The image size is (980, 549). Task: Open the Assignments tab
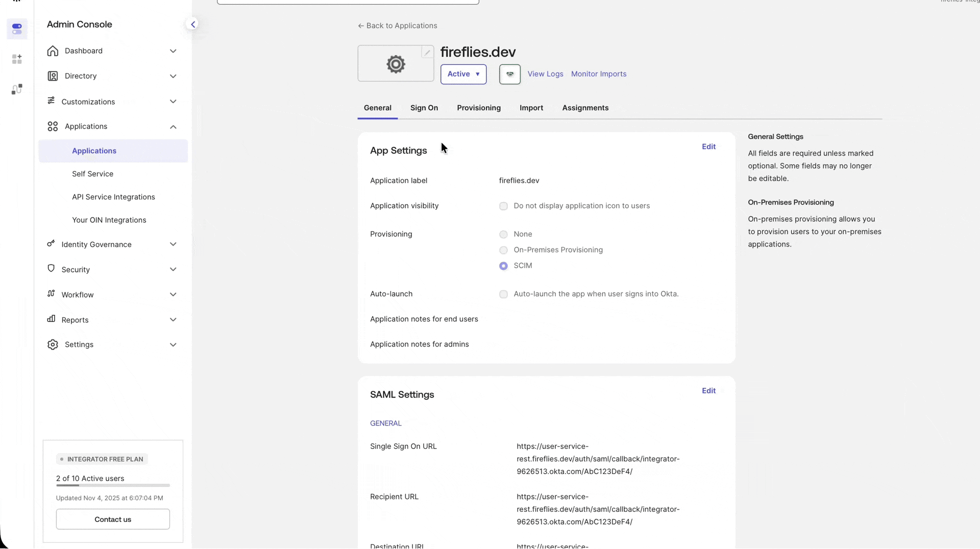point(585,108)
